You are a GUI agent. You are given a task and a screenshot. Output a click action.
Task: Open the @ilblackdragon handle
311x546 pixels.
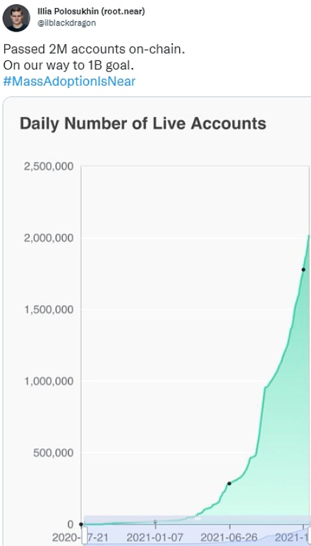pos(67,23)
